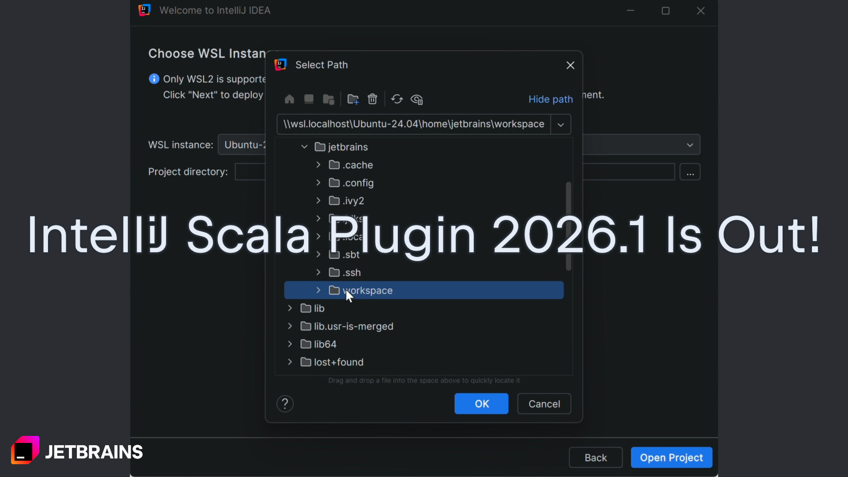Image resolution: width=848 pixels, height=477 pixels.
Task: Open the help question mark icon
Action: tap(285, 403)
